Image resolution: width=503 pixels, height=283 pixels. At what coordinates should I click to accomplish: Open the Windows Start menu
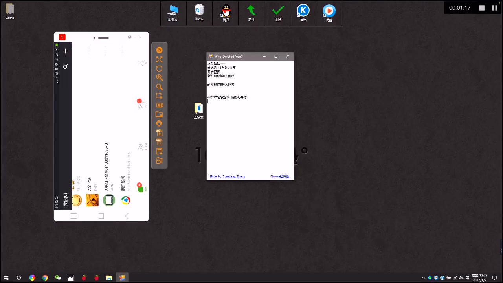tap(6, 277)
